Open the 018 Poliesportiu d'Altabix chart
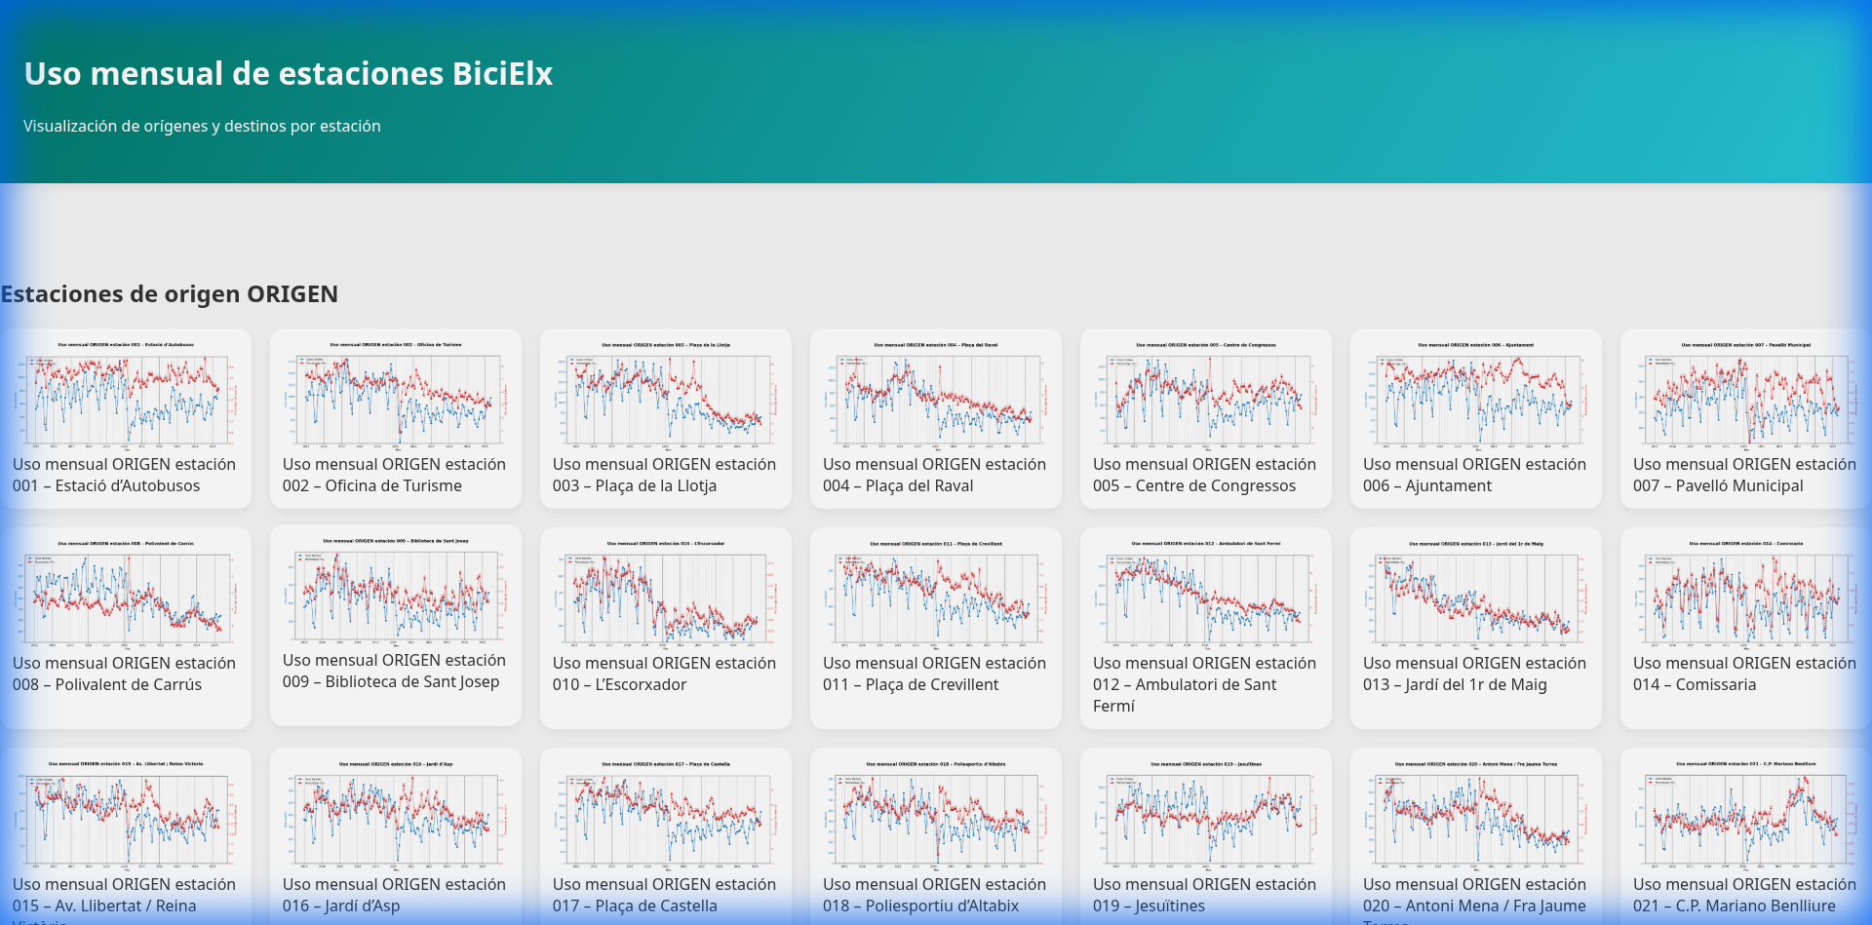This screenshot has height=925, width=1872. [936, 813]
